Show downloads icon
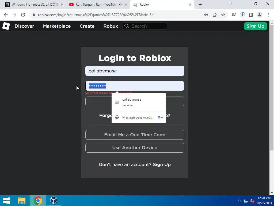274x206 pixels. [242, 15]
